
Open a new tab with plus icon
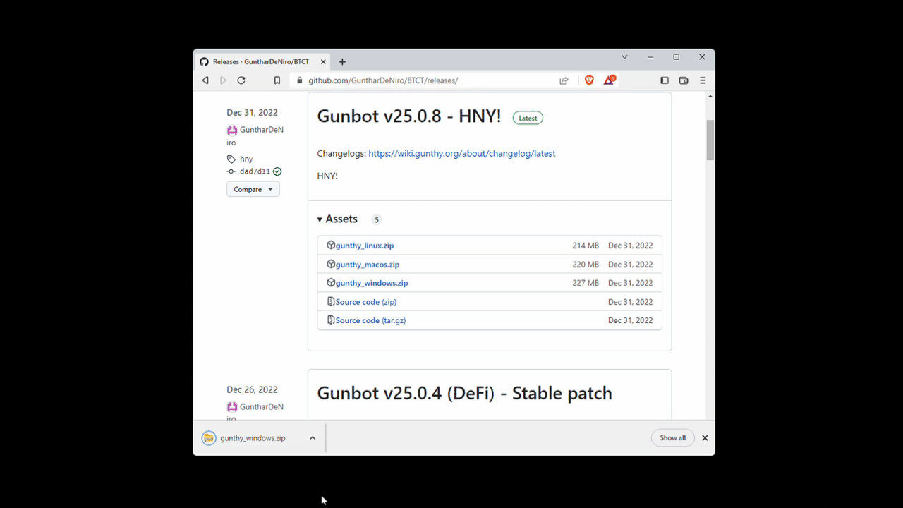(342, 62)
